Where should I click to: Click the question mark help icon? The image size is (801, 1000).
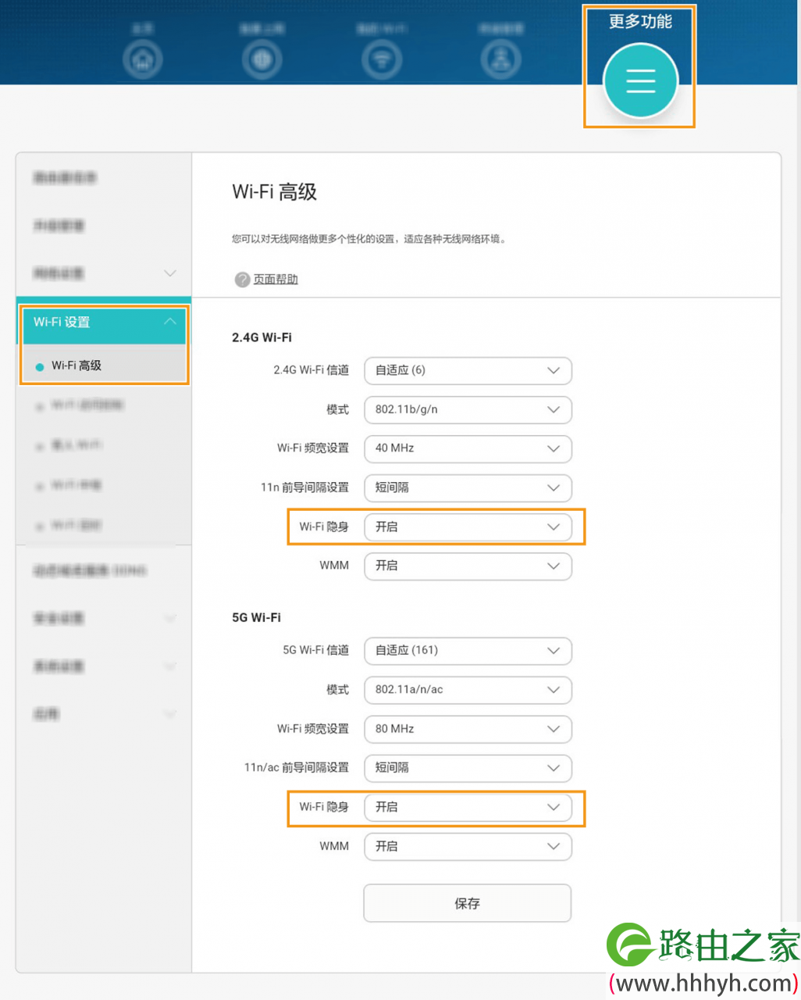[x=243, y=280]
